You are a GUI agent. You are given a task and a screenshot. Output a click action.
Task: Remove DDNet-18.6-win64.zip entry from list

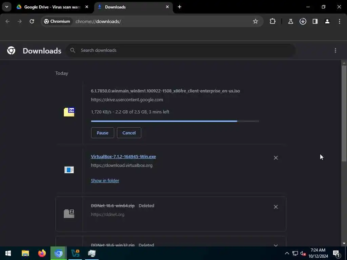click(276, 207)
